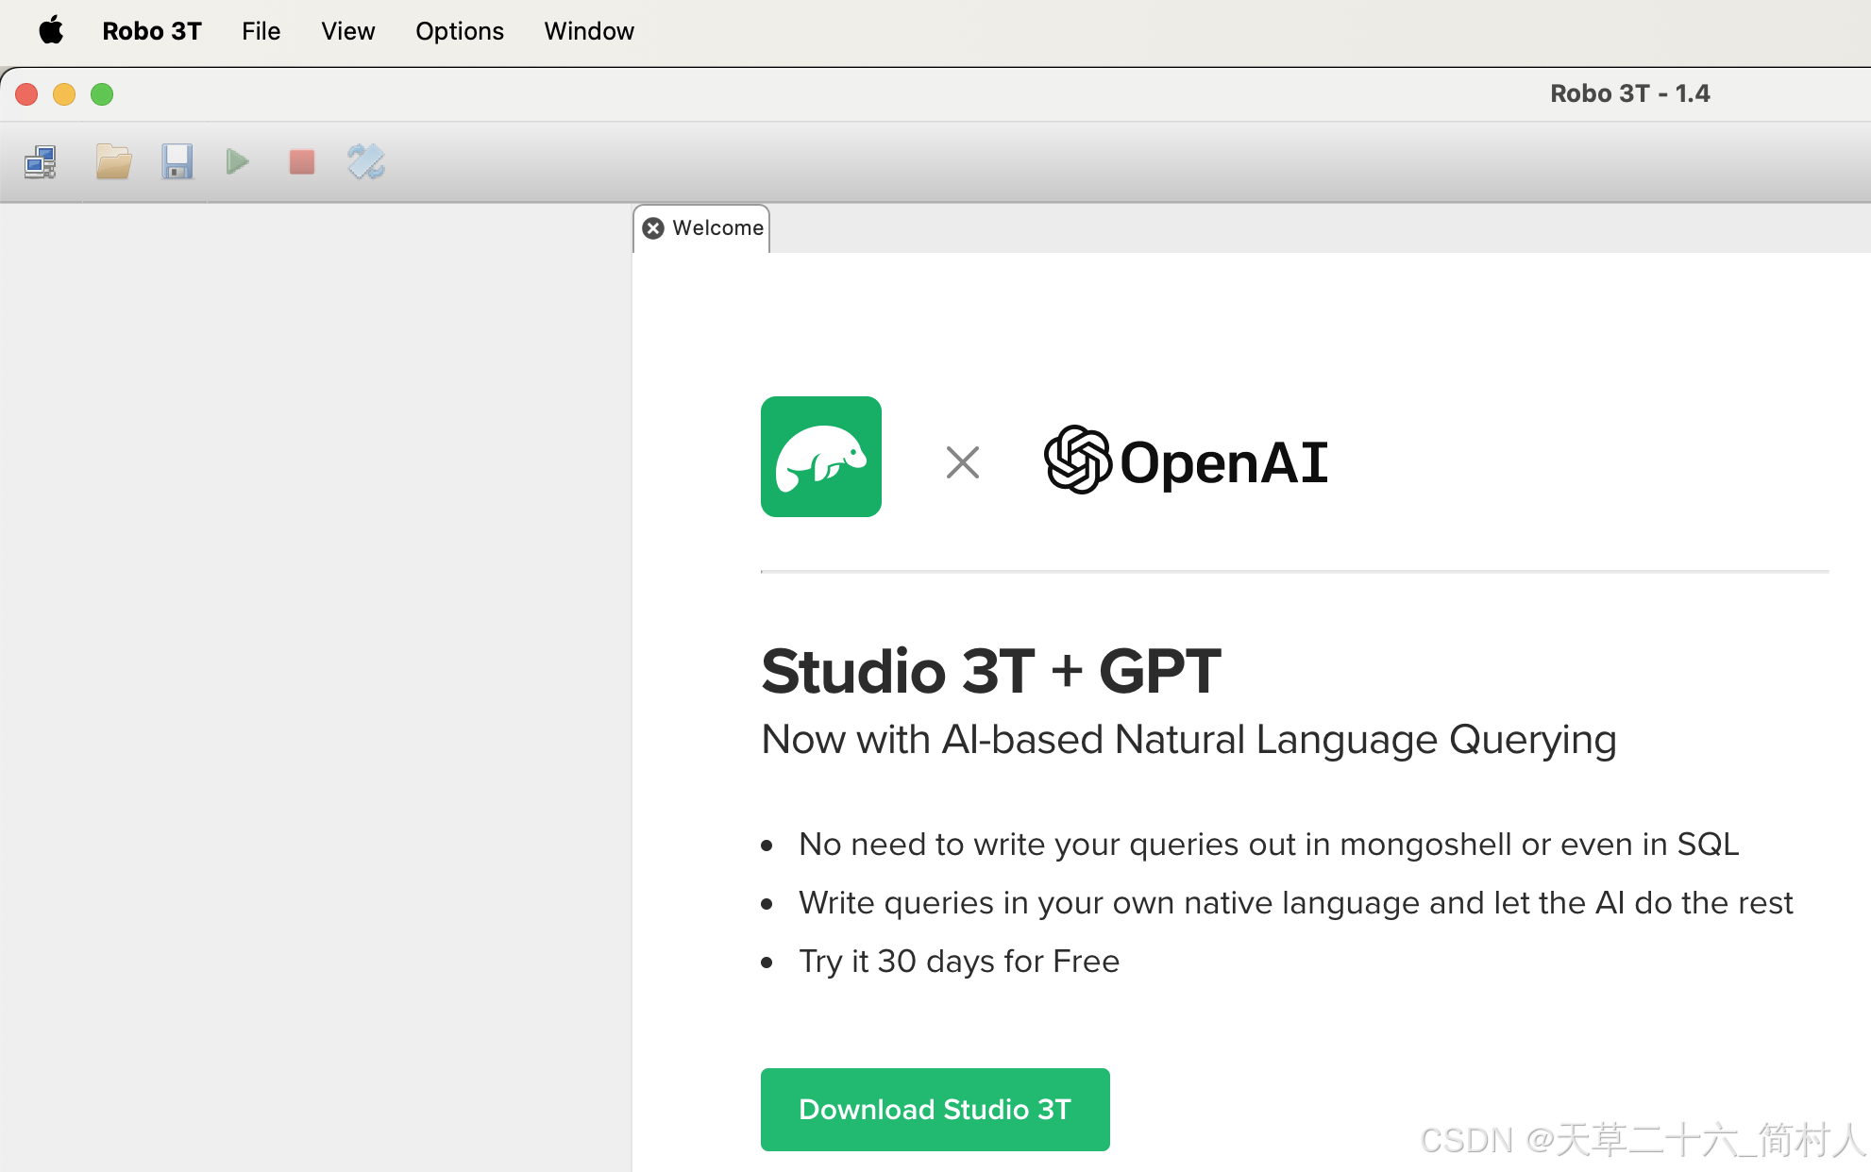Click the red close window button

tap(26, 94)
